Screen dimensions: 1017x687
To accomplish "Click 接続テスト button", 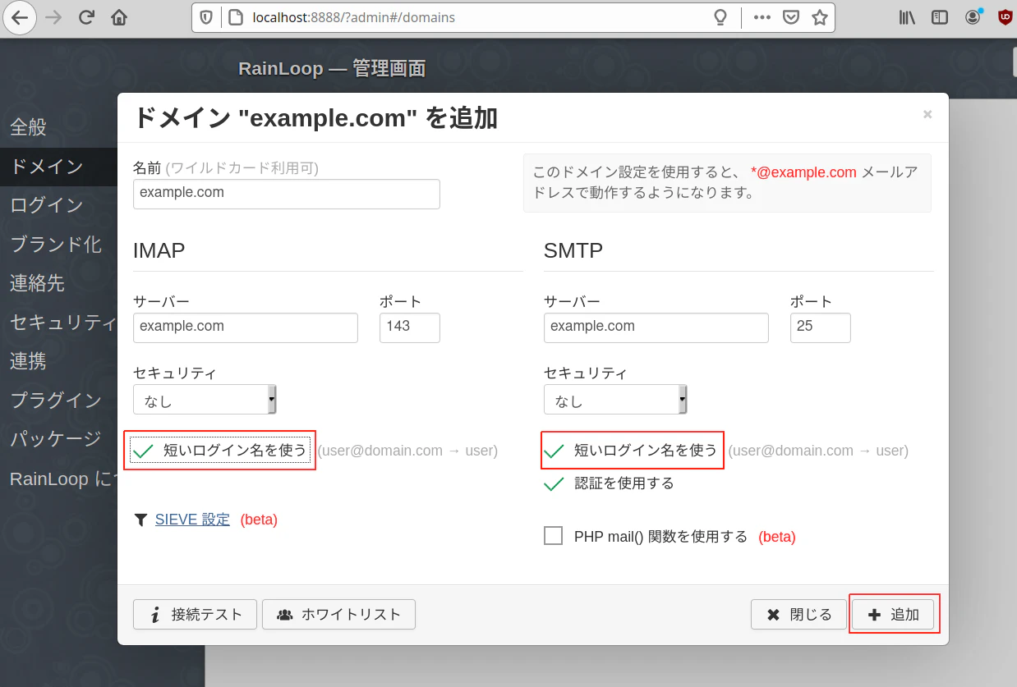I will pos(195,614).
